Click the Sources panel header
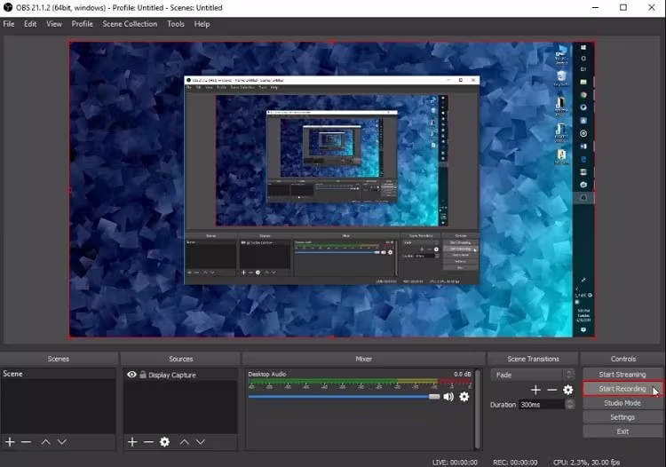Image resolution: width=666 pixels, height=467 pixels. 180,359
